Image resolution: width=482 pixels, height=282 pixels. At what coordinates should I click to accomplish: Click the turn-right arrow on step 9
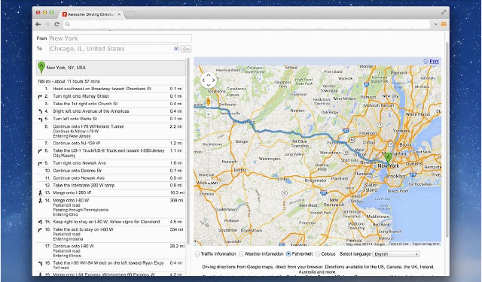click(x=40, y=163)
